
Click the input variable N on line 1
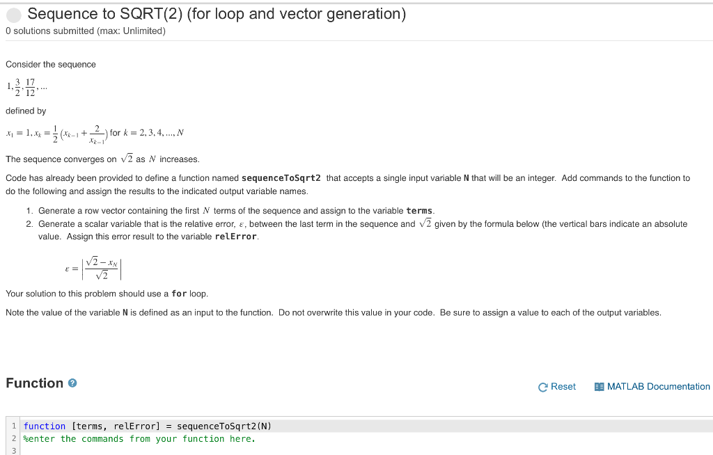263,426
